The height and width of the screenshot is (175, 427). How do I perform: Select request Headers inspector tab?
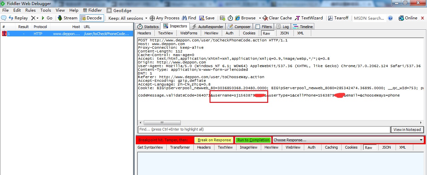coord(144,33)
